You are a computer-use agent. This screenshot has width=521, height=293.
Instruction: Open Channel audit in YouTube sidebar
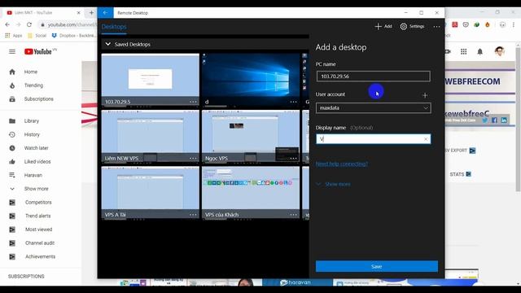pos(41,243)
